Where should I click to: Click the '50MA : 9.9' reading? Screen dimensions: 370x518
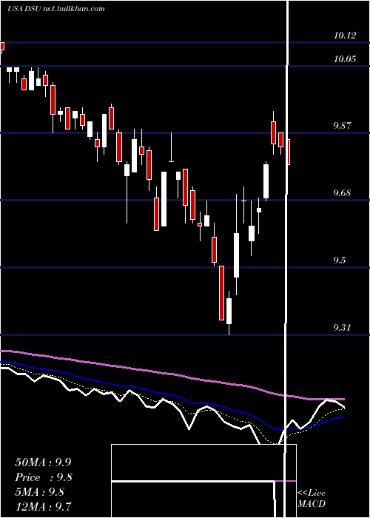point(43,462)
